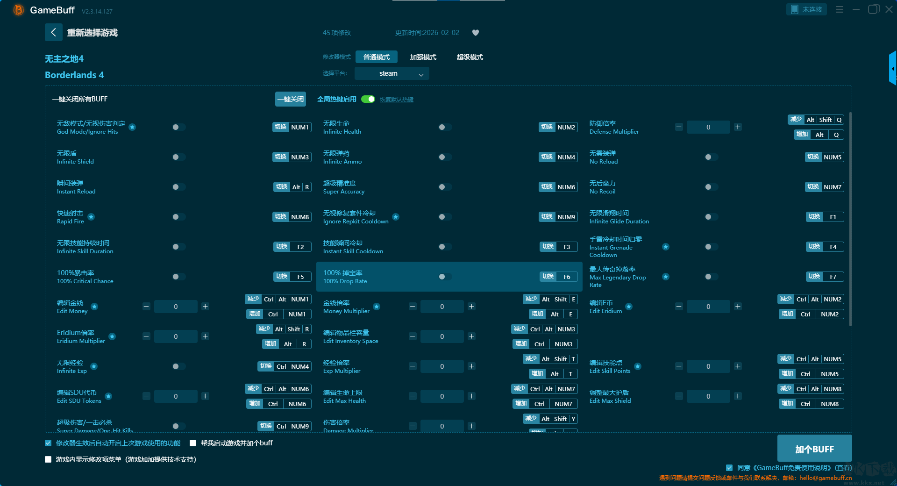This screenshot has width=897, height=486.
Task: Click star icon beside Edit Eridium
Action: (x=629, y=307)
